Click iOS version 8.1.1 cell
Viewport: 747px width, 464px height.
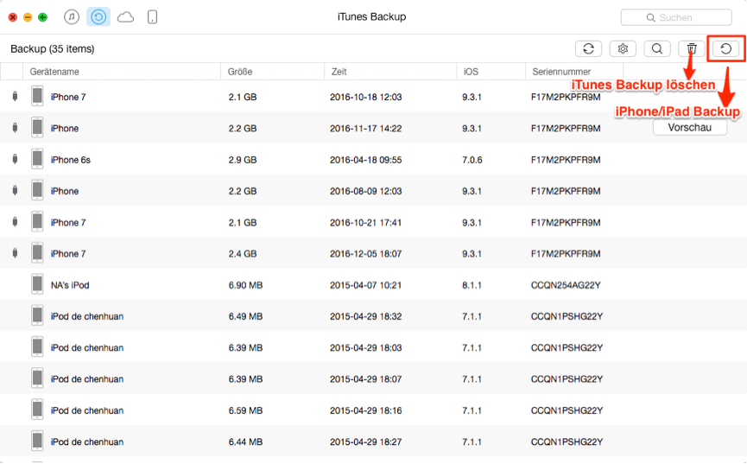tap(472, 285)
